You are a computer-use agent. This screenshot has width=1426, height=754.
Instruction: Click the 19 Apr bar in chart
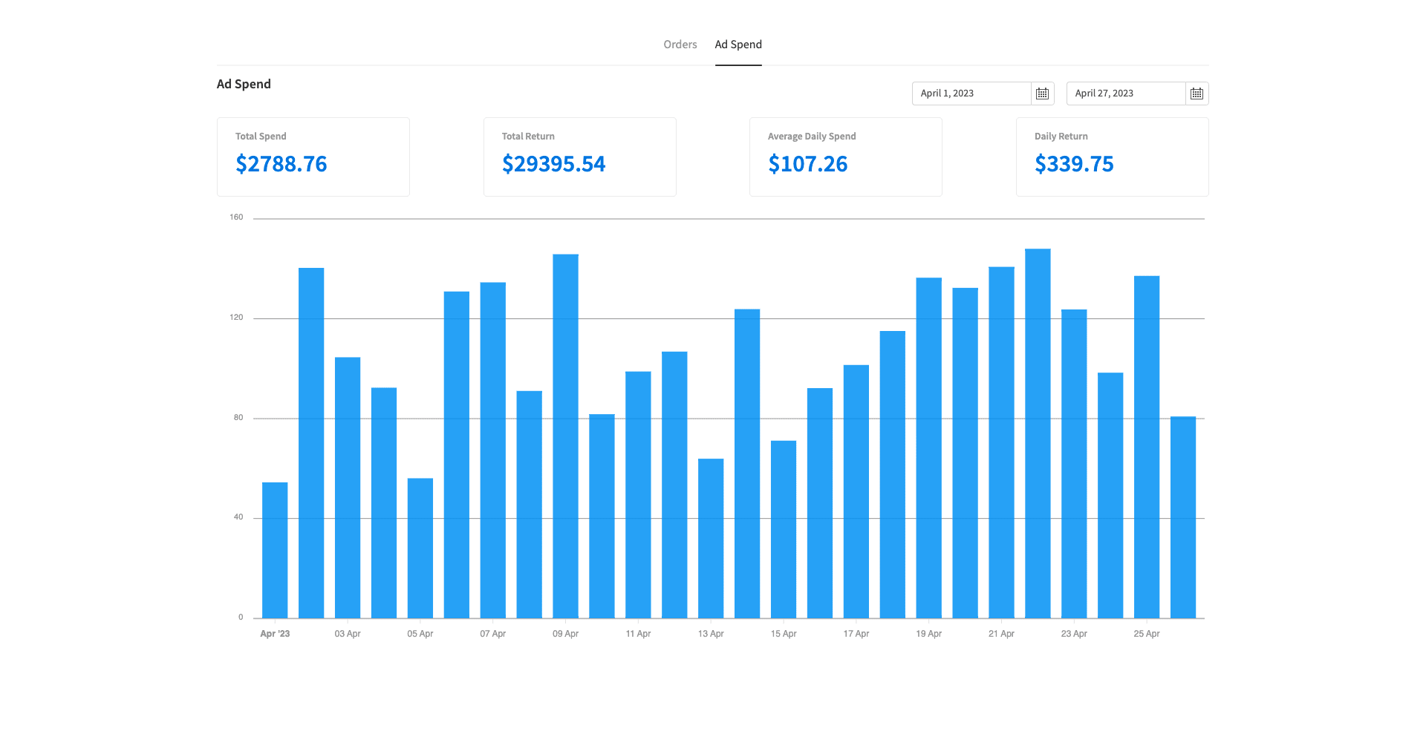coord(929,448)
